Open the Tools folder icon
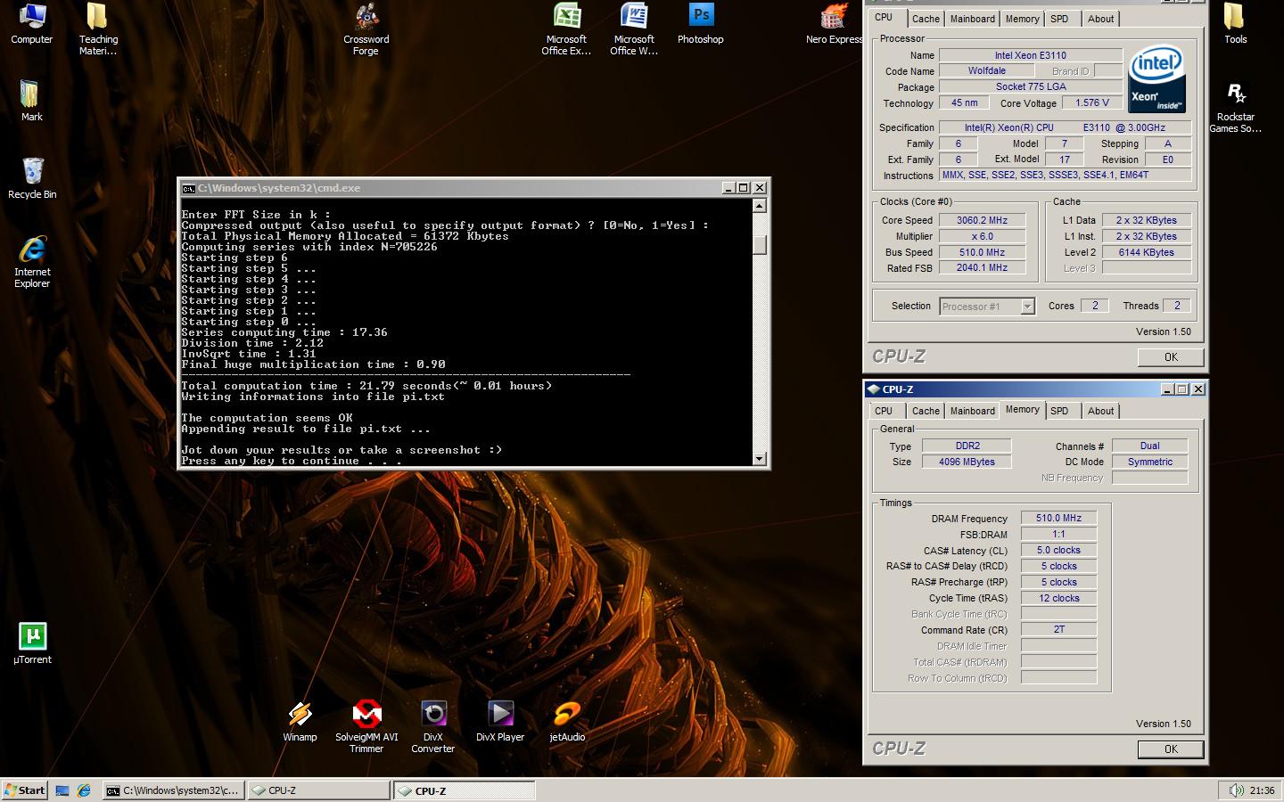Screen dimensions: 1284x802 (1235, 24)
